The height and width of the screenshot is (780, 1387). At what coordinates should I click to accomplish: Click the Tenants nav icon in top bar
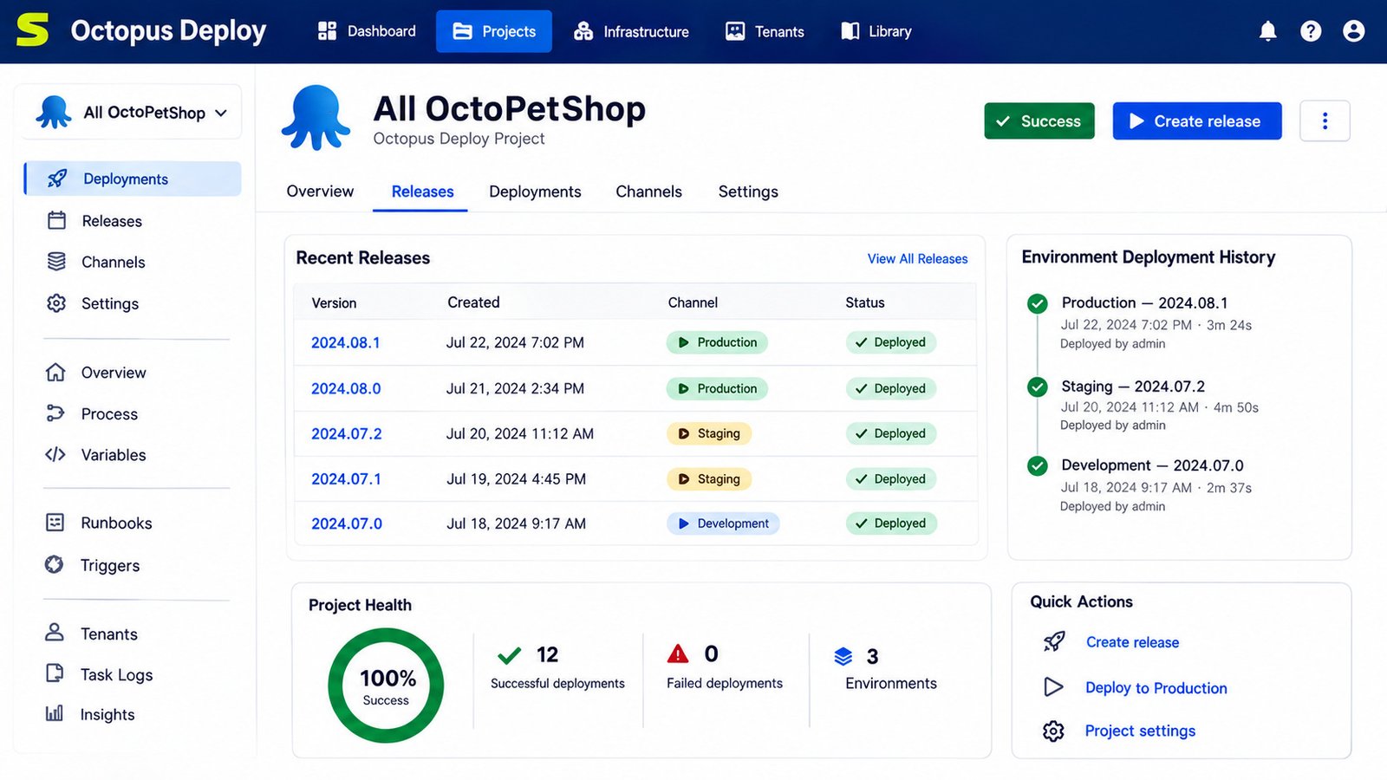click(x=735, y=31)
